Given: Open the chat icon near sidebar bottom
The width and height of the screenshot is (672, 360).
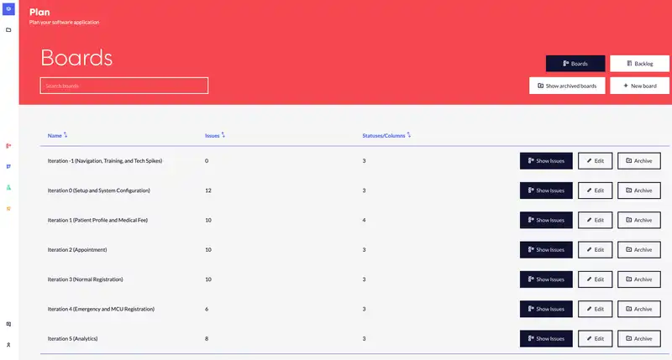Looking at the screenshot, I should 8,324.
